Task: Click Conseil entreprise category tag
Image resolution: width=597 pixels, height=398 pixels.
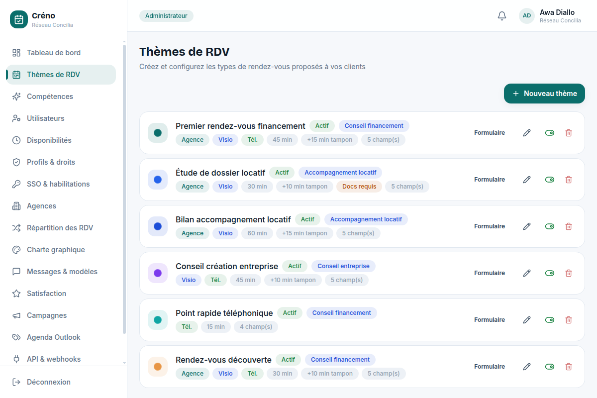Action: pos(343,266)
